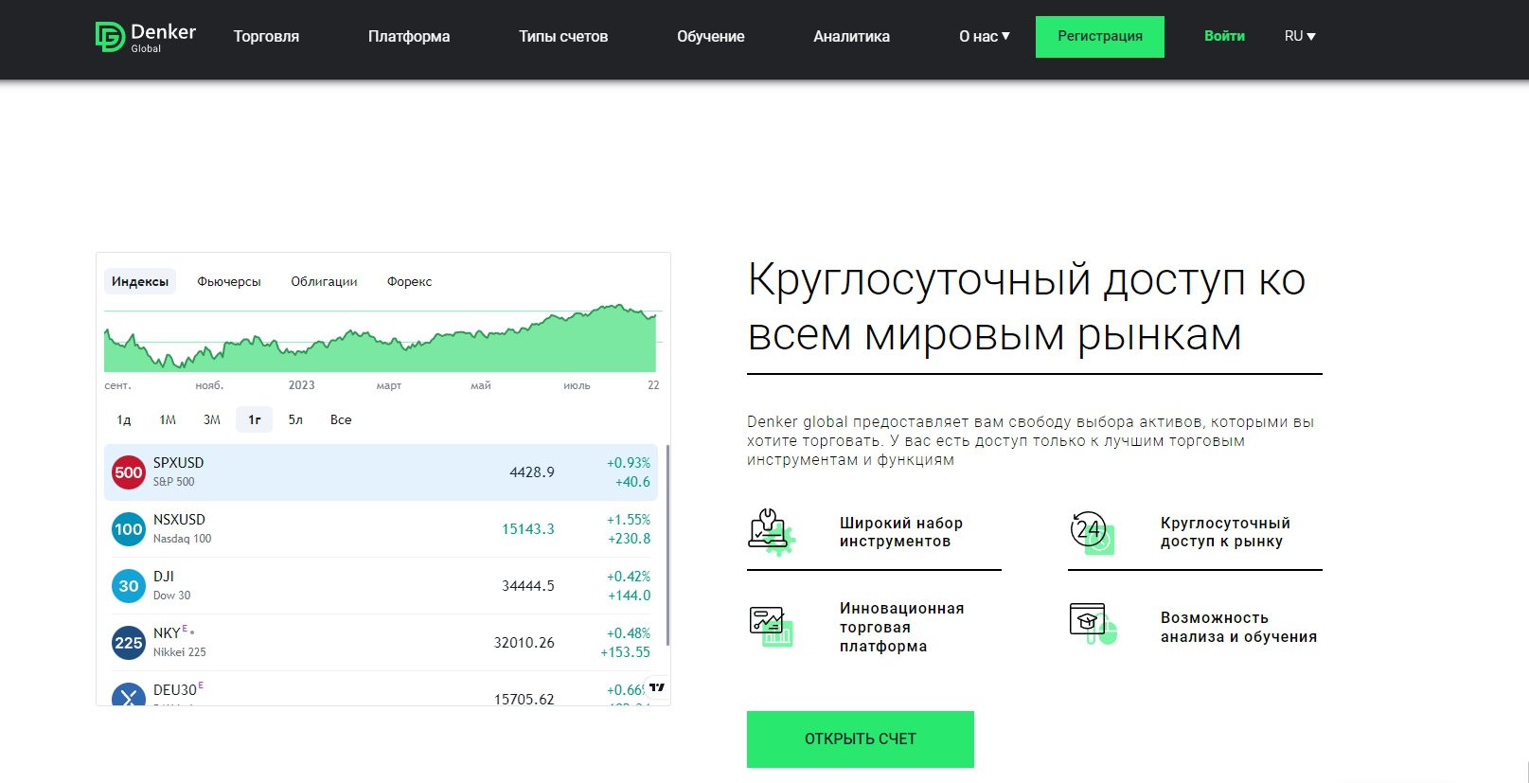Select the NKY Nikkei row
Image resolution: width=1529 pixels, height=783 pixels.
coord(381,643)
